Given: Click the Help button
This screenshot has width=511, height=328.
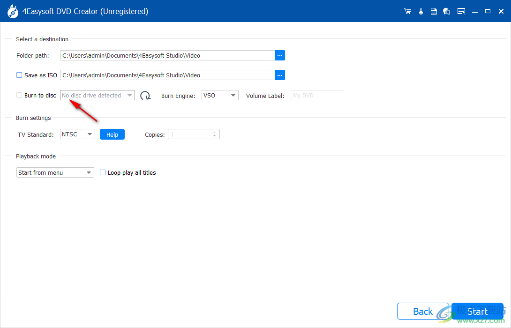Looking at the screenshot, I should (112, 134).
